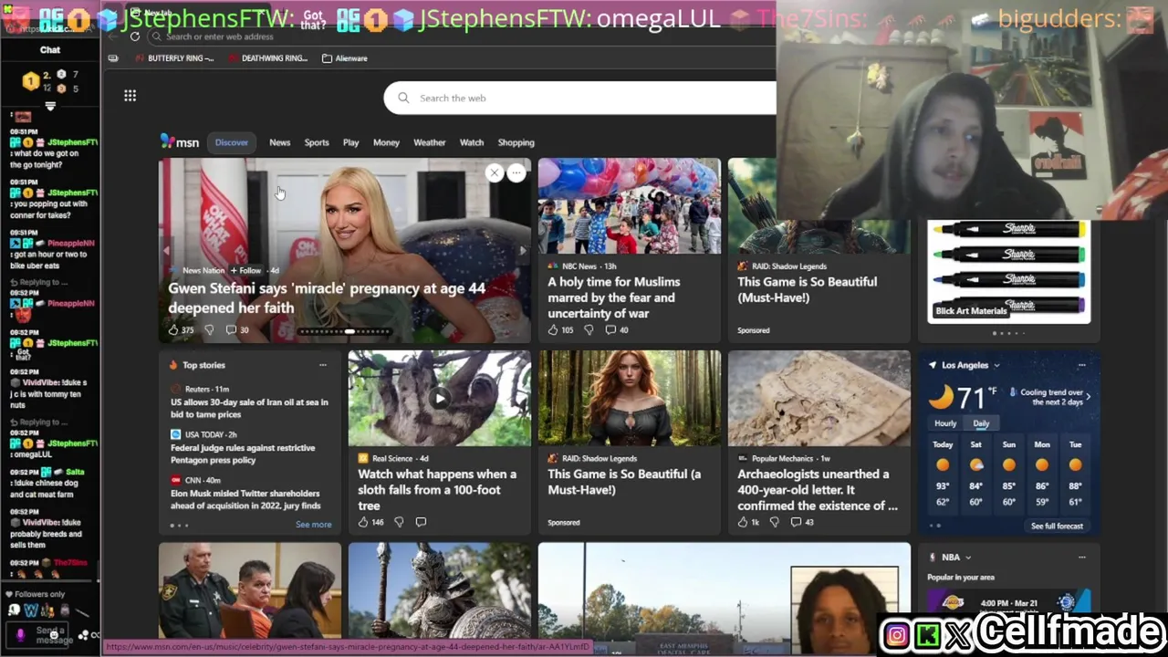Open the Blick Art Materials Sharpie ad

click(x=1009, y=271)
